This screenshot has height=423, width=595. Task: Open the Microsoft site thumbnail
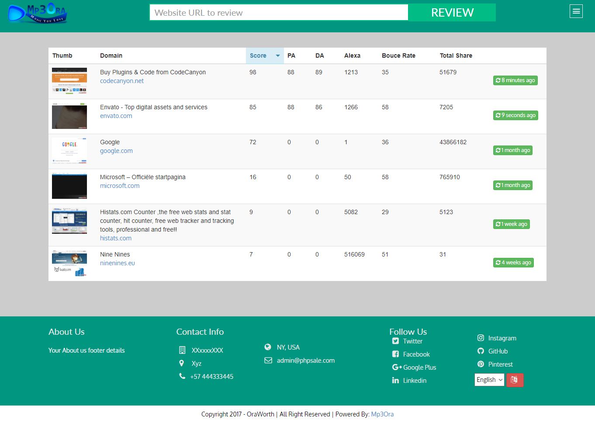coord(69,186)
